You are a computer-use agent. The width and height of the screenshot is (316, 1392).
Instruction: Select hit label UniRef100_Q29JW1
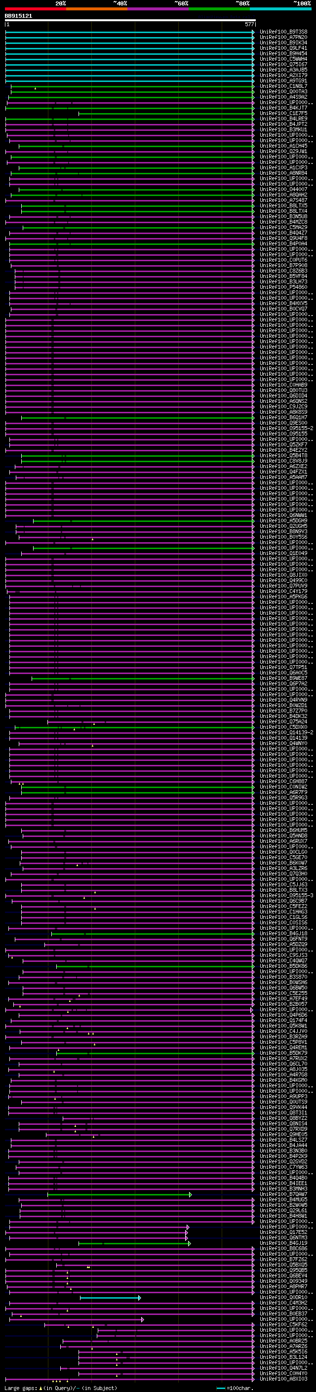click(283, 151)
